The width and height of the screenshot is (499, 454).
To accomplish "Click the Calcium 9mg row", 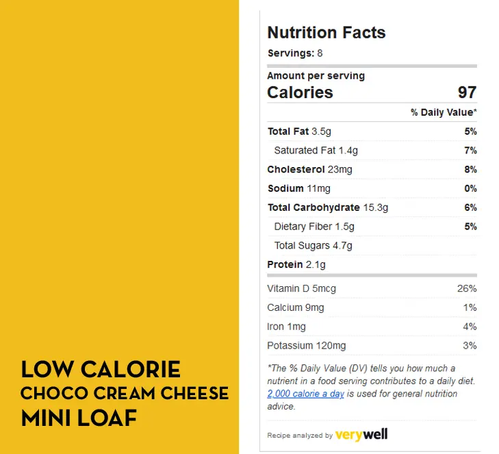I will click(372, 307).
